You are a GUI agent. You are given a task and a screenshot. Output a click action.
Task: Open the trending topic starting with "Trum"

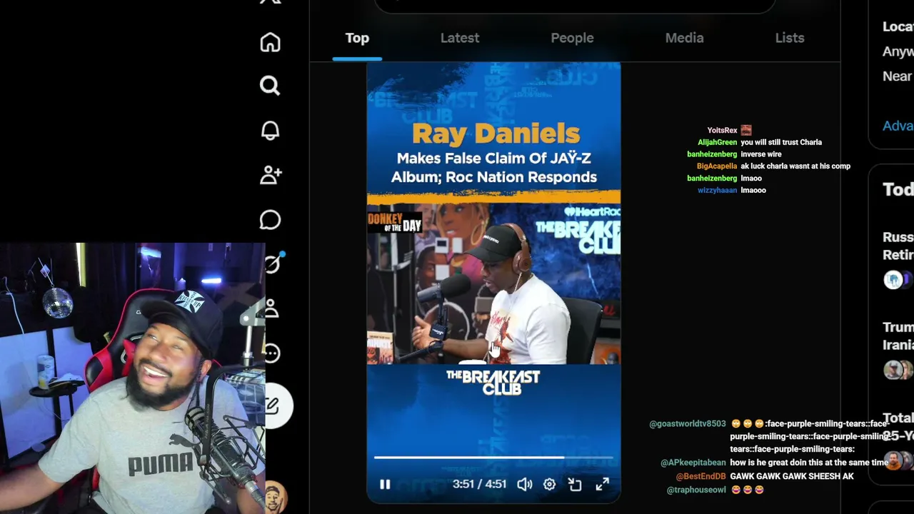click(898, 336)
